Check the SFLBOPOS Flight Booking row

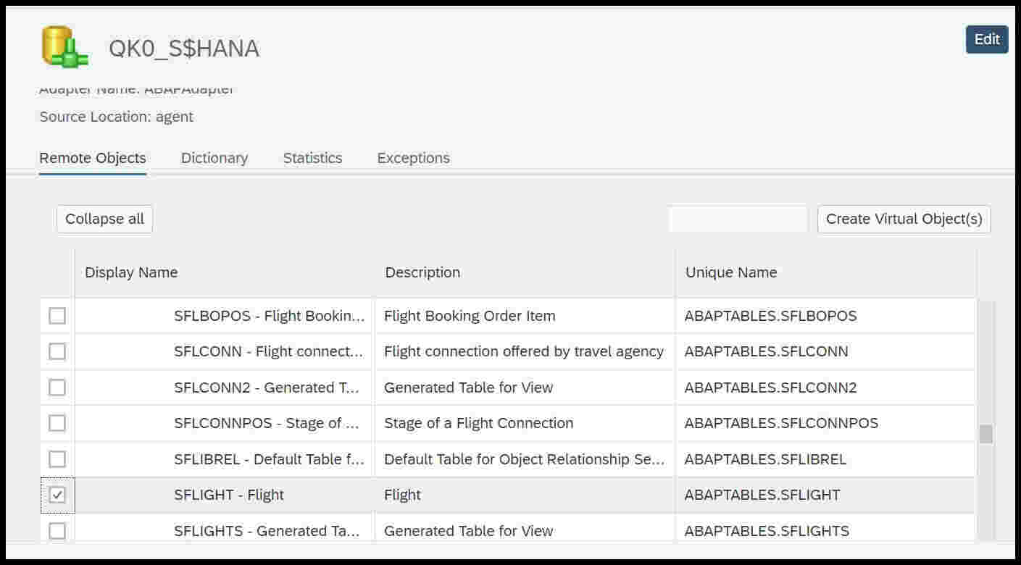(x=57, y=315)
